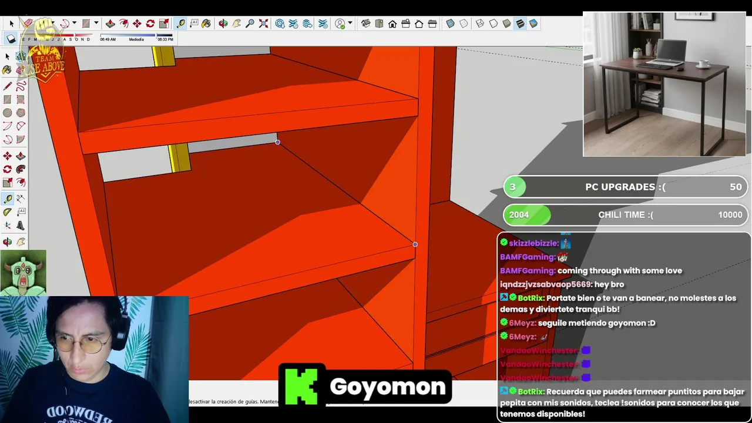The height and width of the screenshot is (423, 752).
Task: Select the Pie arc tool
Action: (21, 139)
